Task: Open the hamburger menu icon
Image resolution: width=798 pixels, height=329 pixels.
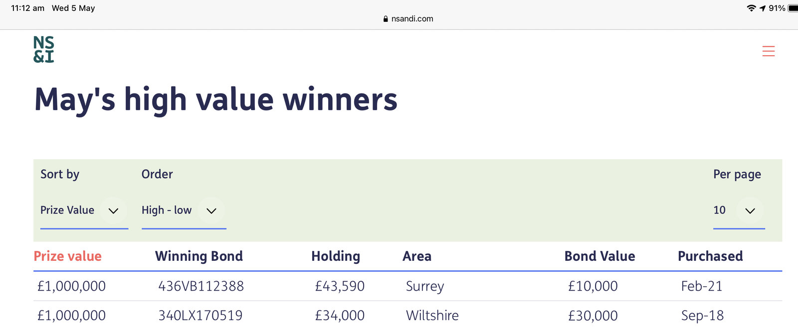Action: pyautogui.click(x=768, y=51)
